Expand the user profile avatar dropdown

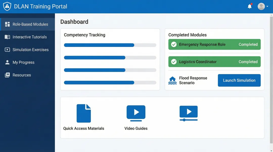263,7
